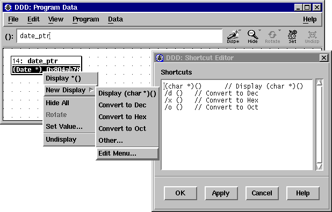Click Apply in Shortcut Editor
The width and height of the screenshot is (332, 212).
[221, 193]
